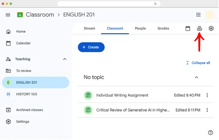The width and height of the screenshot is (219, 140).
Task: Click the green E class avatar
Action: tap(8, 82)
